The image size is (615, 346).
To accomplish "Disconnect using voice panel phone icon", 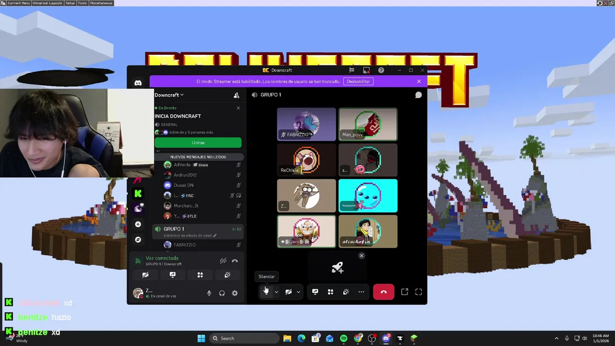I will pyautogui.click(x=235, y=261).
